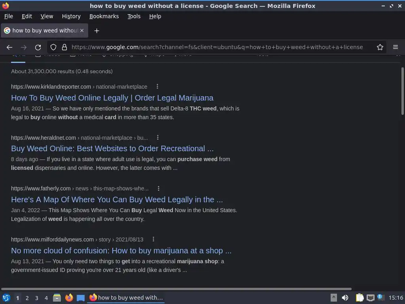Close the 'how to buy weed' tab
Viewport: 405px width, 304px height.
[82, 30]
